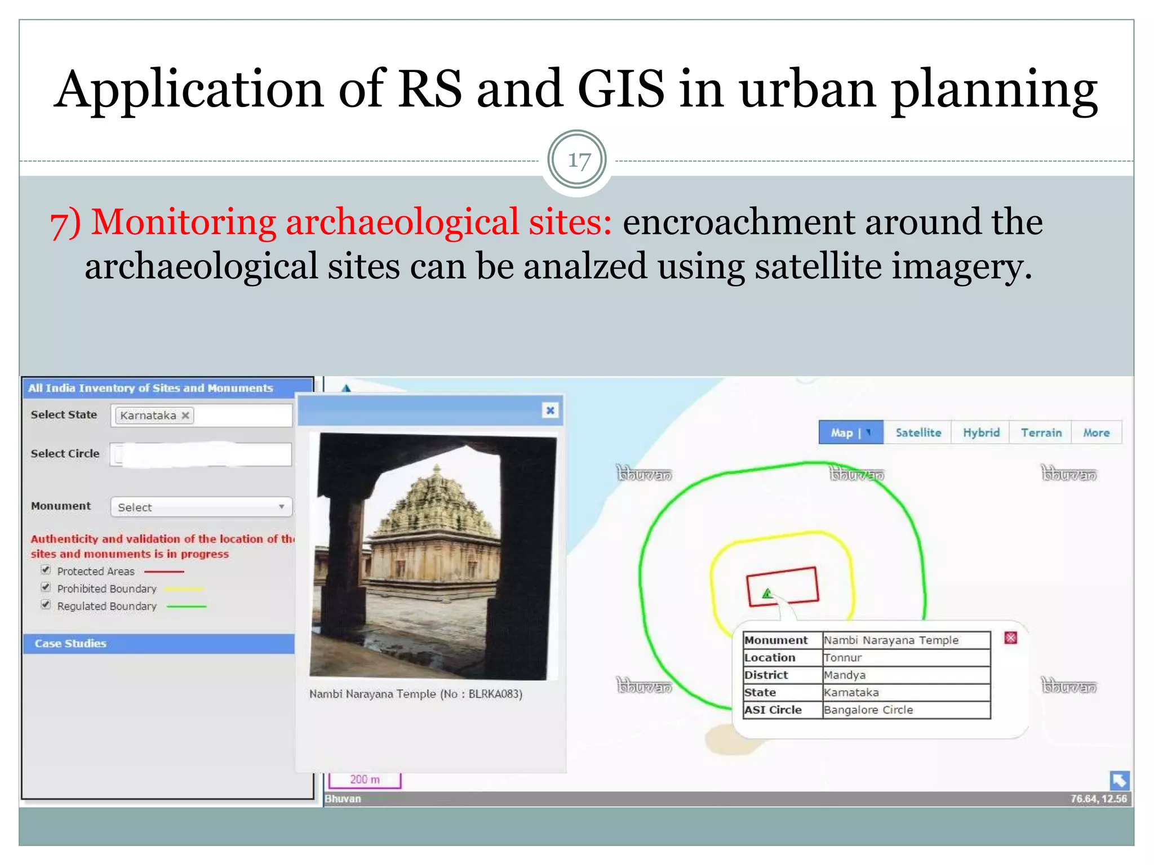Click the green monument marker on map

tap(767, 594)
